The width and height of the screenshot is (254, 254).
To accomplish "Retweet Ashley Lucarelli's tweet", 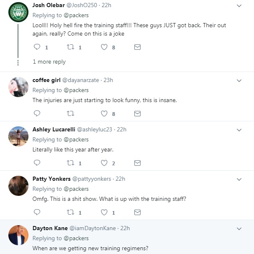I will [x=71, y=163].
